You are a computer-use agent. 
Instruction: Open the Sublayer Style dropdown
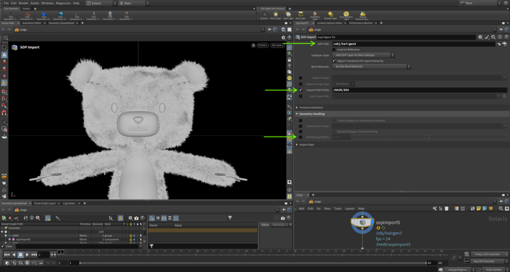tap(364, 55)
